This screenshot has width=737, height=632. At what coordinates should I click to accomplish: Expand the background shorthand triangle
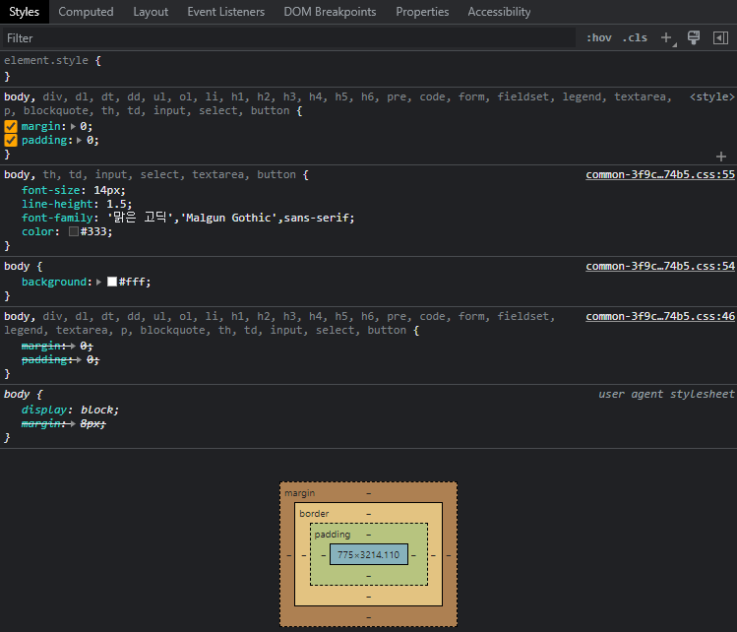tap(98, 283)
